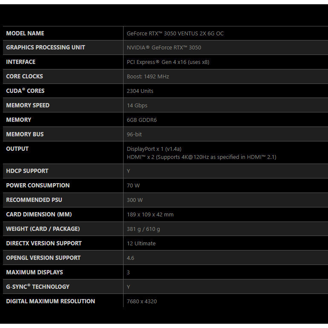Click the RECOMMENDED PSU label
Screen dimensions: 328x328
[x=34, y=200]
